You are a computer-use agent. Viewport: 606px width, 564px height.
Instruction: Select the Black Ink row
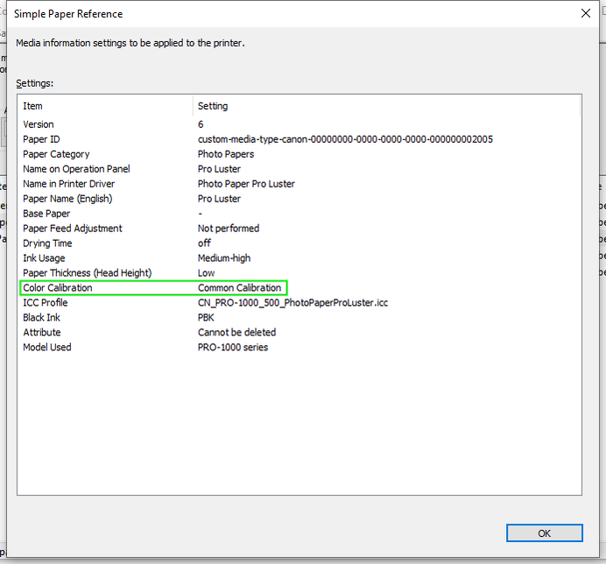pos(299,317)
